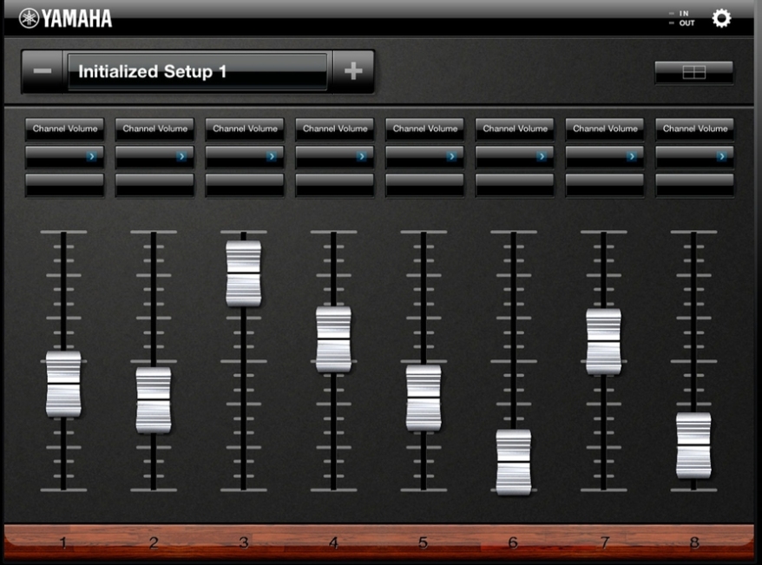Viewport: 762px width, 565px height.
Task: Click channel number 3 on wood strip
Action: pos(244,542)
